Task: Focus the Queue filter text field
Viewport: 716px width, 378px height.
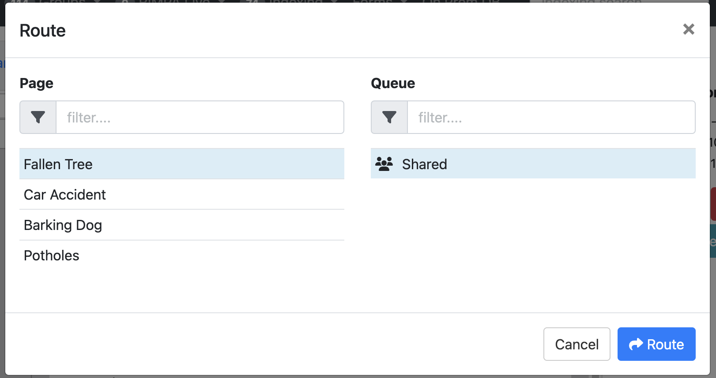Action: click(551, 117)
